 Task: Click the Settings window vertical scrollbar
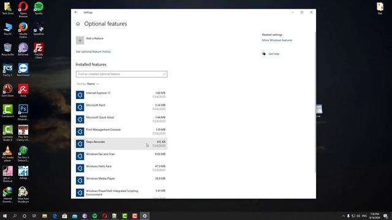[315, 102]
